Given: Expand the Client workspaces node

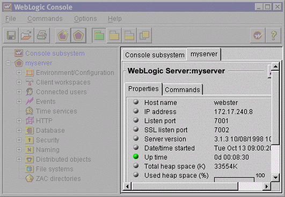Looking at the screenshot, I should (x=19, y=82).
